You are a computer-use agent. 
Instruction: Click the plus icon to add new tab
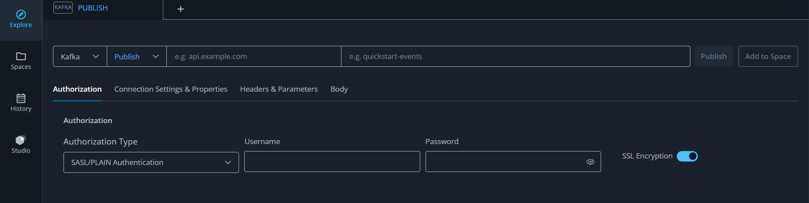click(x=180, y=9)
